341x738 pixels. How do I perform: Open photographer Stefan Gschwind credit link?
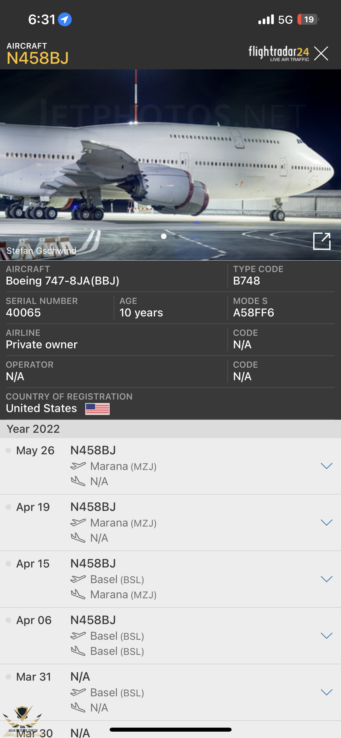41,251
